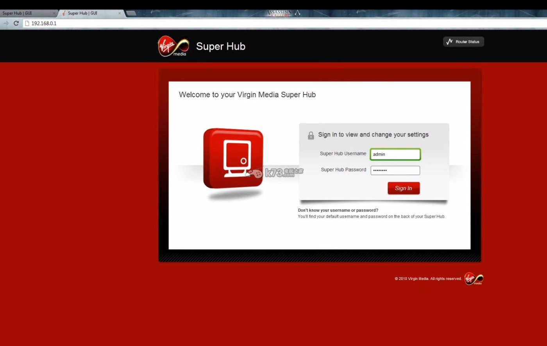This screenshot has height=346, width=547.
Task: Select the active Super Hub GUI tab
Action: coord(87,13)
